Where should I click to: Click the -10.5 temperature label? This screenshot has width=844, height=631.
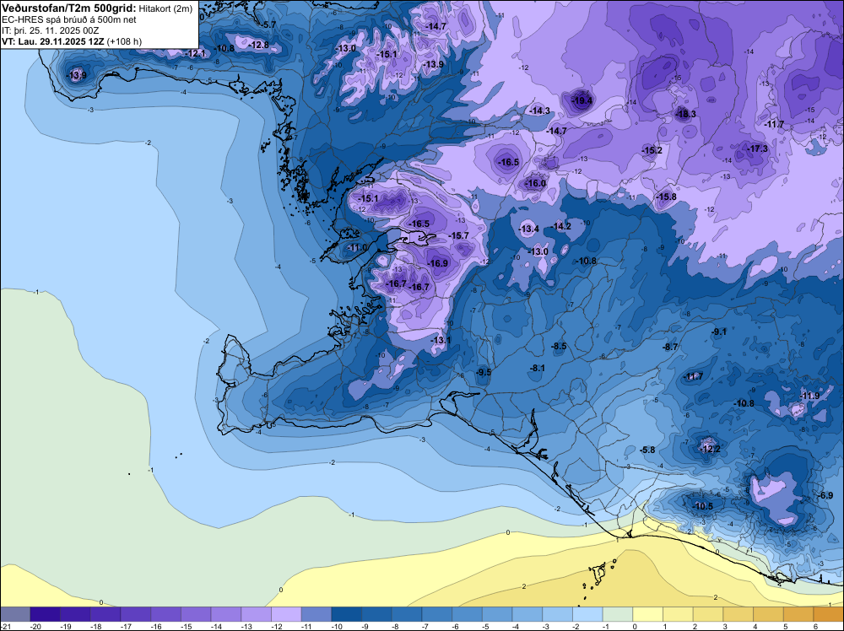click(702, 506)
